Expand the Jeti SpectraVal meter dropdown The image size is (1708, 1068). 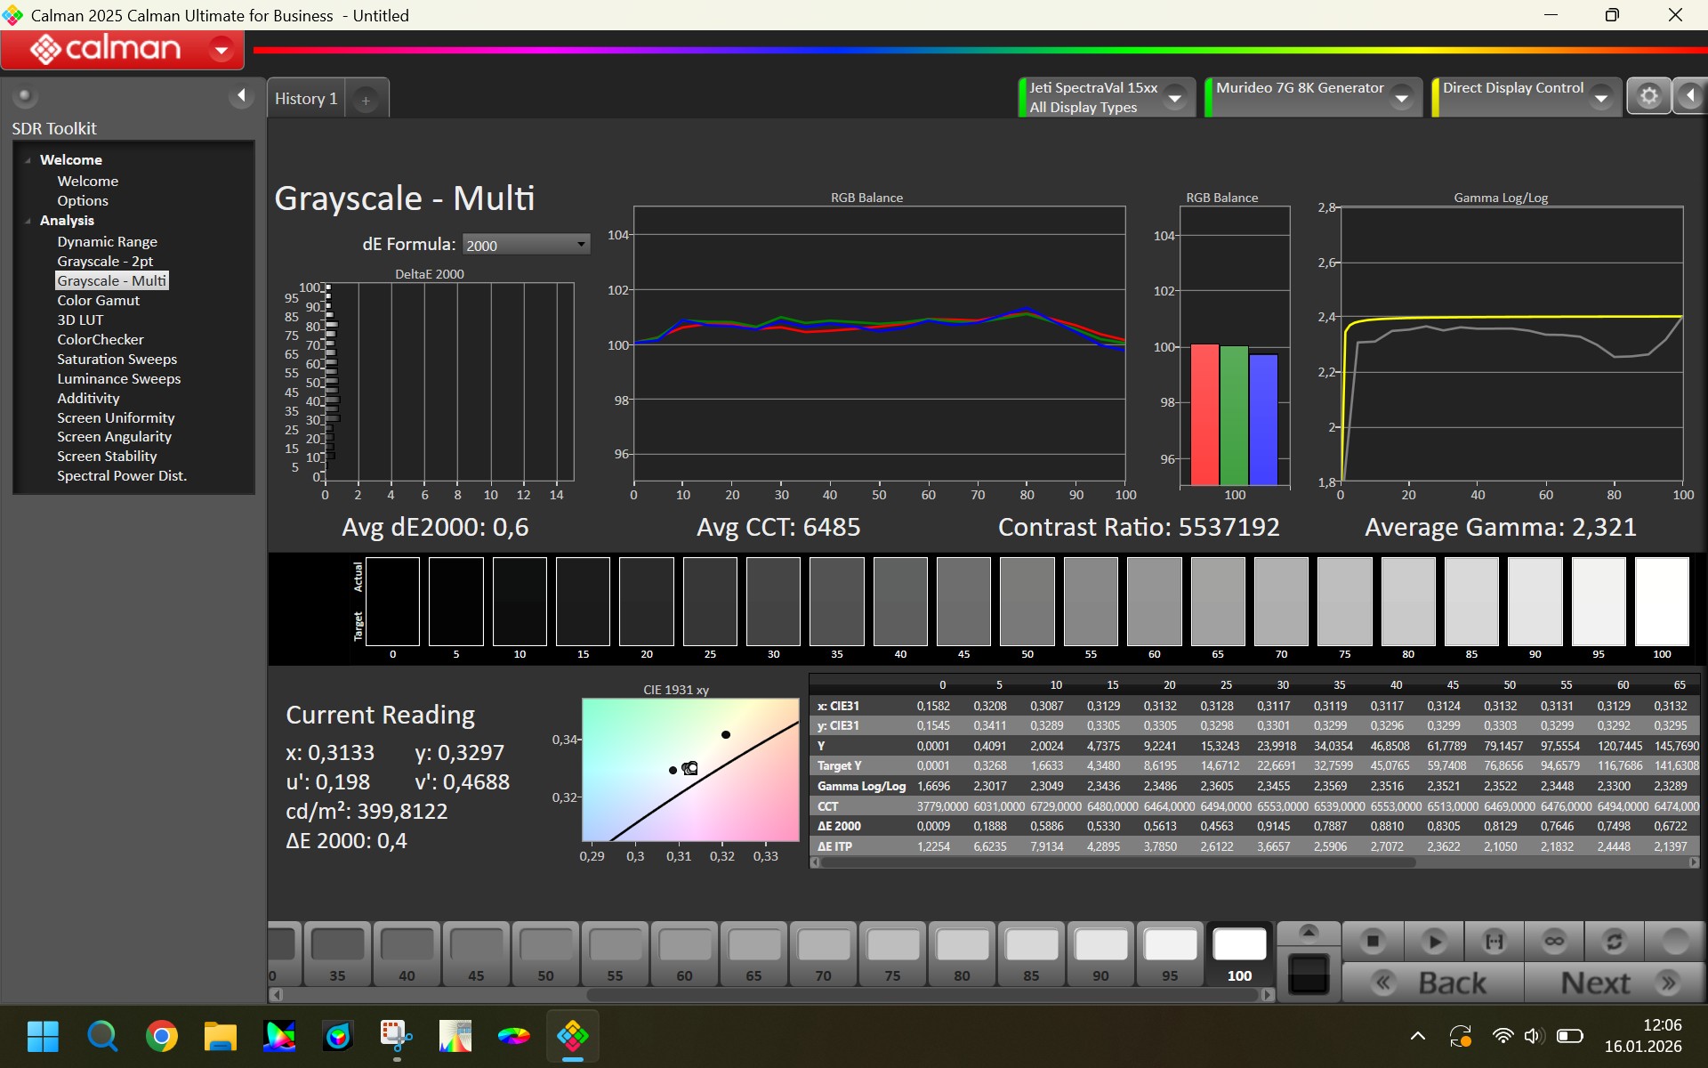[1175, 98]
